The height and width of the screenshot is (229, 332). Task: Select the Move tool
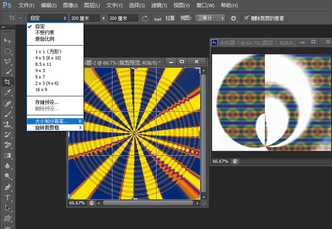coord(8,40)
